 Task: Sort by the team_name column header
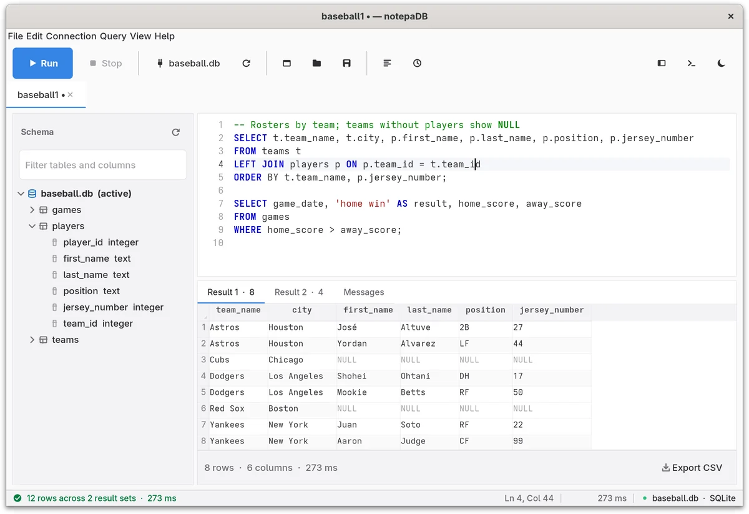coord(238,310)
